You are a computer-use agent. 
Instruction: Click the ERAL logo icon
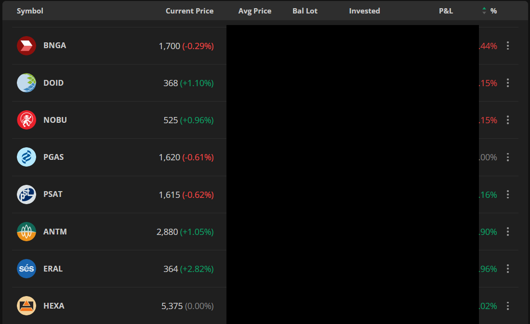pos(26,269)
